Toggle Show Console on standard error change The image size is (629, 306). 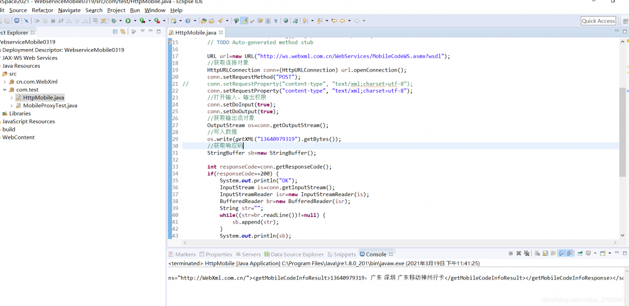[570, 254]
